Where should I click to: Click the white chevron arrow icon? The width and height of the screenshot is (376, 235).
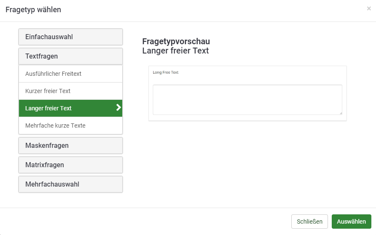tap(118, 108)
